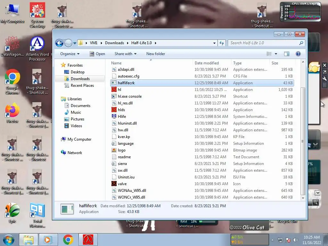Click file list scroll down arrow
Image resolution: width=328 pixels, height=246 pixels.
(x=303, y=198)
